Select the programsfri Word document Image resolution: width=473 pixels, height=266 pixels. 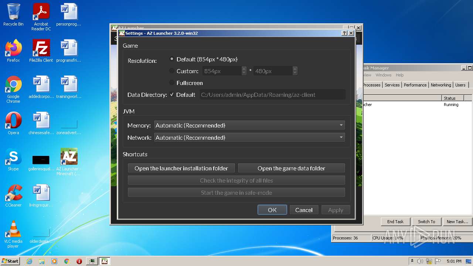click(x=69, y=51)
